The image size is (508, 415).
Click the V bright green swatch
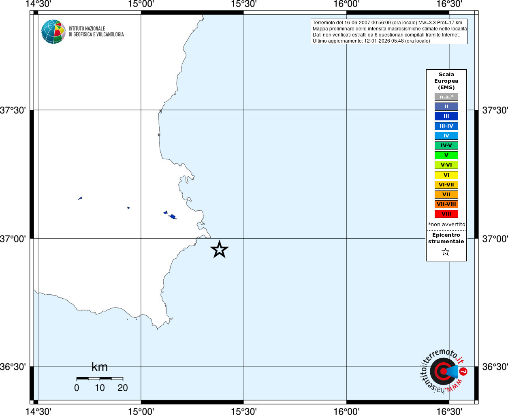point(446,155)
